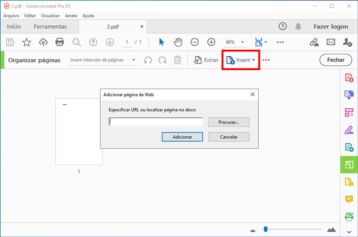Go to next page arrow icon

pyautogui.click(x=110, y=42)
